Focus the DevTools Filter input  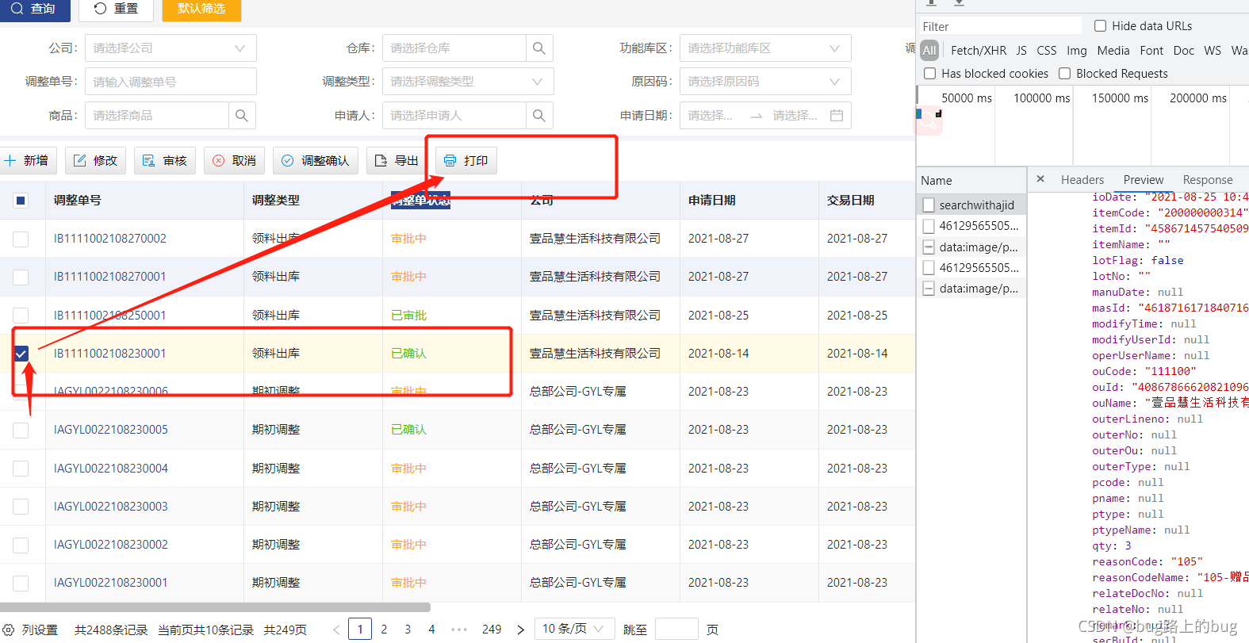[999, 26]
